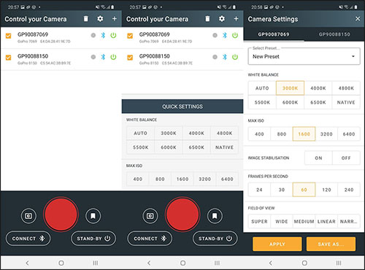The image size is (365, 270).
Task: Turn Image Stabilisation OFF
Action: [346, 158]
